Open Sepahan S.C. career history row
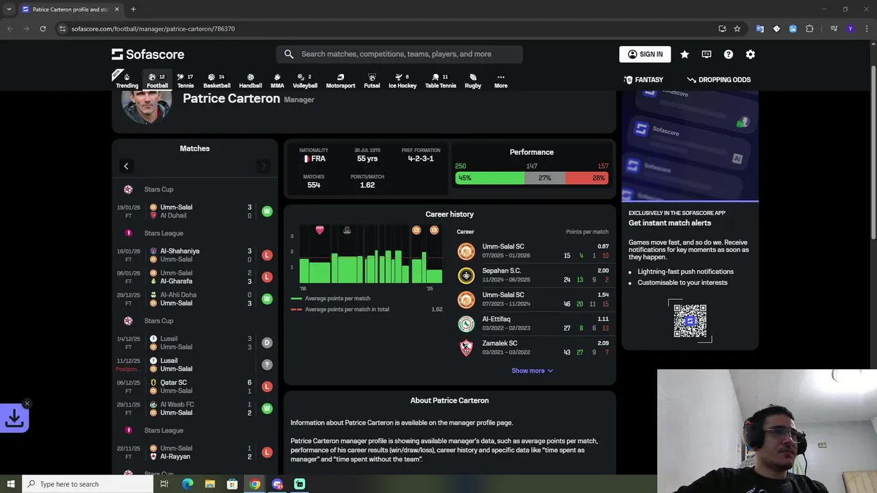Image resolution: width=877 pixels, height=493 pixels. click(532, 275)
